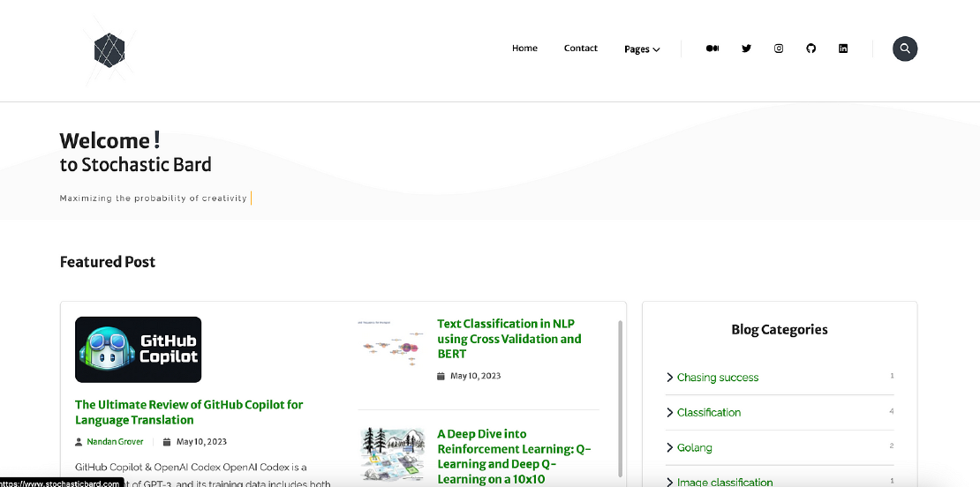Open the GitHub Copilot post thumbnail
Image resolution: width=980 pixels, height=487 pixels.
coord(138,349)
